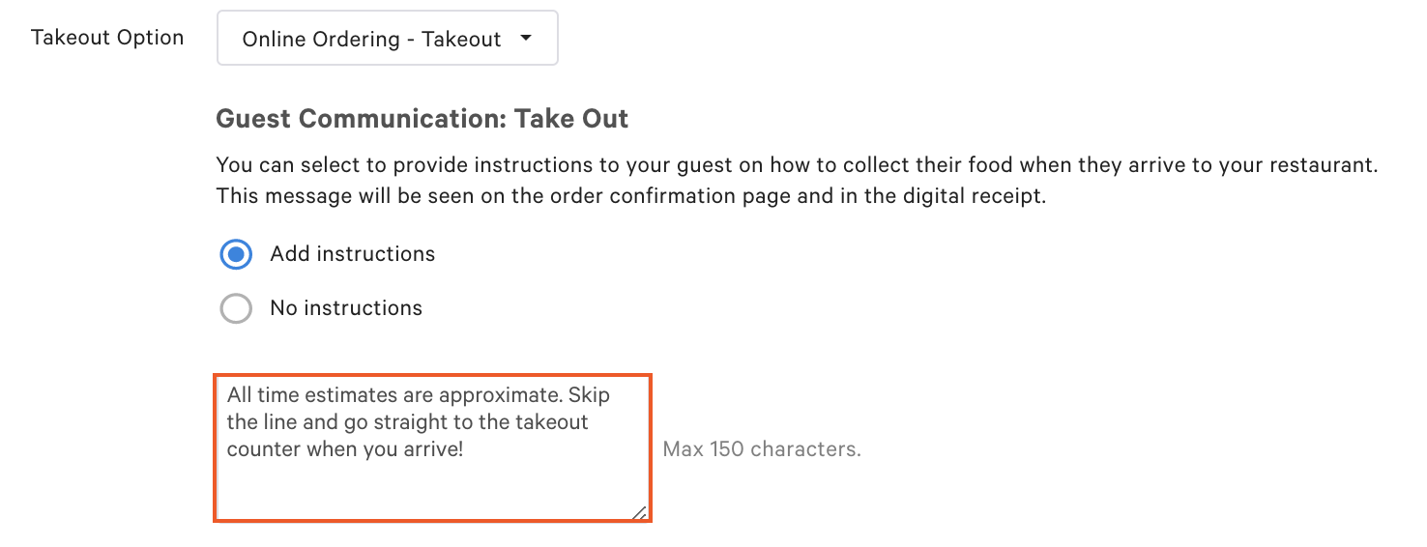Image resolution: width=1427 pixels, height=547 pixels.
Task: Click "Online Ordering - Takeout" selected value
Action: (x=371, y=40)
